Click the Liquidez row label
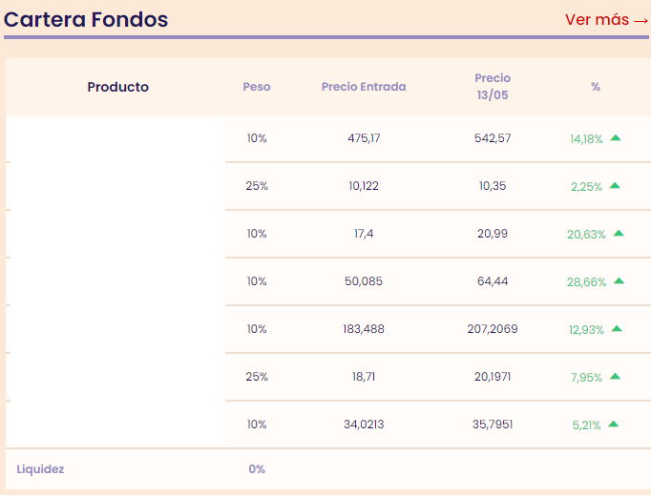The height and width of the screenshot is (497, 651). [41, 469]
